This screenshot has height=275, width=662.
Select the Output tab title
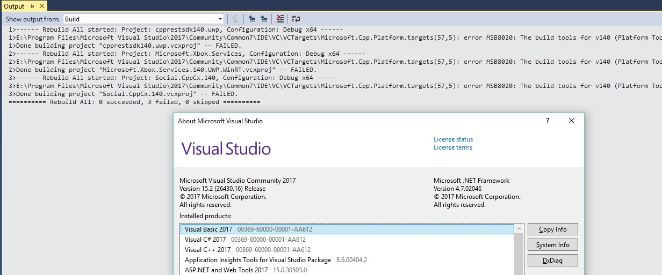(x=14, y=6)
